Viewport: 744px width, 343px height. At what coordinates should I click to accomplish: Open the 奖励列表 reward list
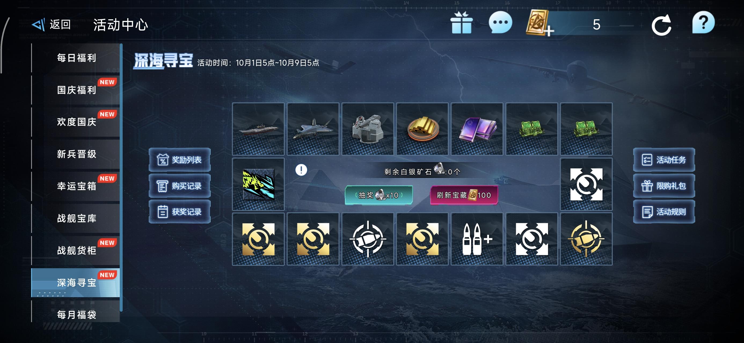180,160
